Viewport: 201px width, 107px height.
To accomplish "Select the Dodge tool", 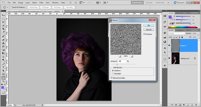I will tap(3, 60).
